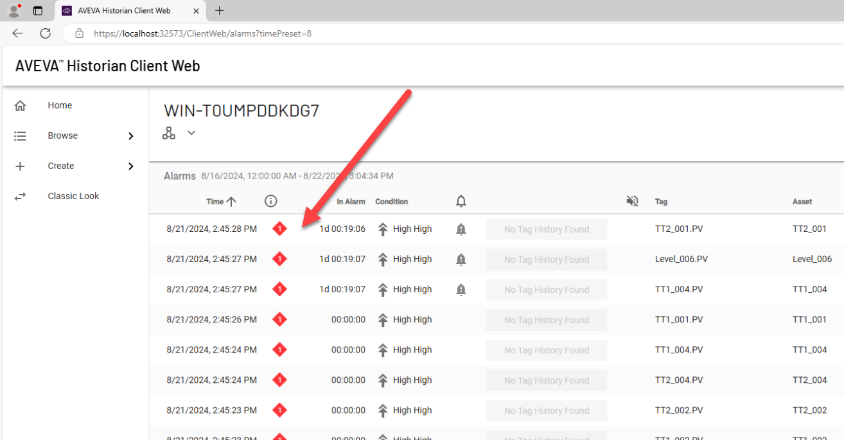Toggle Time column sort order arrow
844x440 pixels.
(232, 201)
